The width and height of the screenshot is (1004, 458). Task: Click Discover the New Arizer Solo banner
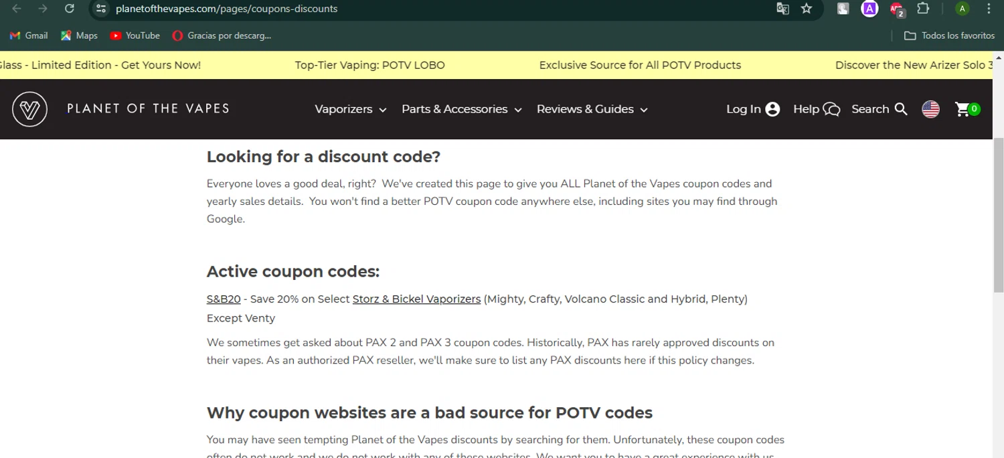pyautogui.click(x=914, y=65)
